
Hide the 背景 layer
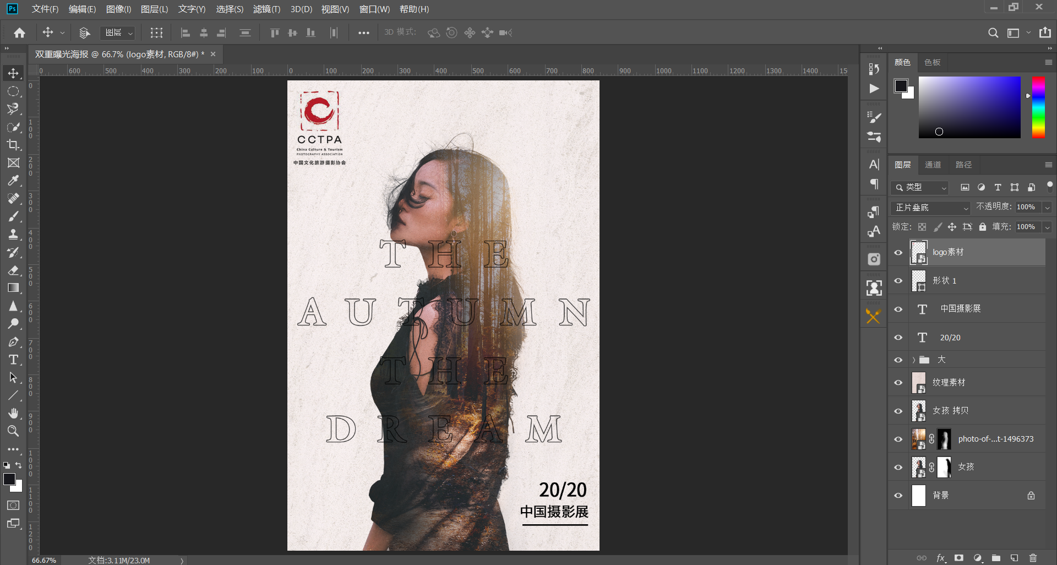[898, 495]
